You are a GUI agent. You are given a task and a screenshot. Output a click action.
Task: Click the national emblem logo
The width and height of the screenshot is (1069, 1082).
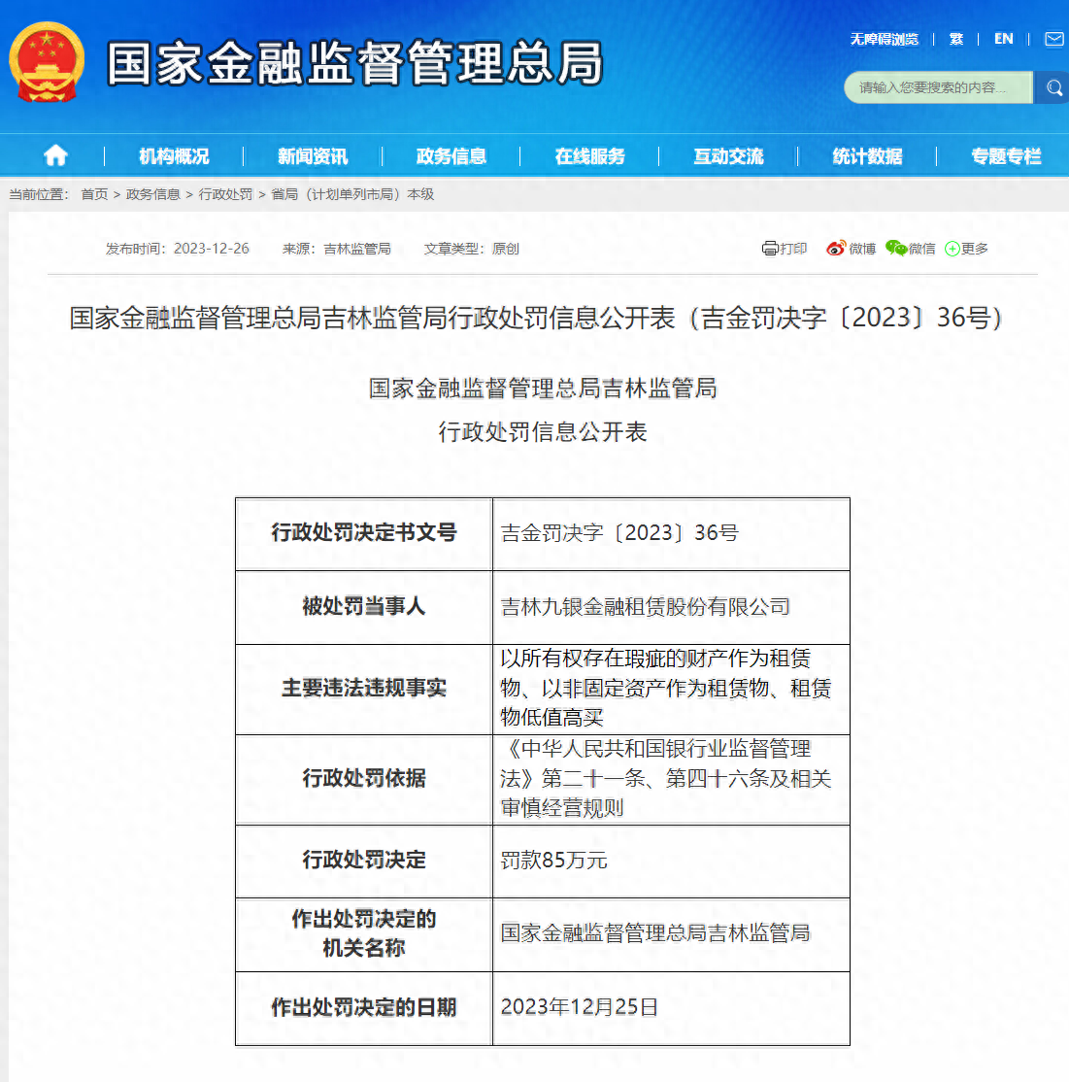tap(46, 63)
